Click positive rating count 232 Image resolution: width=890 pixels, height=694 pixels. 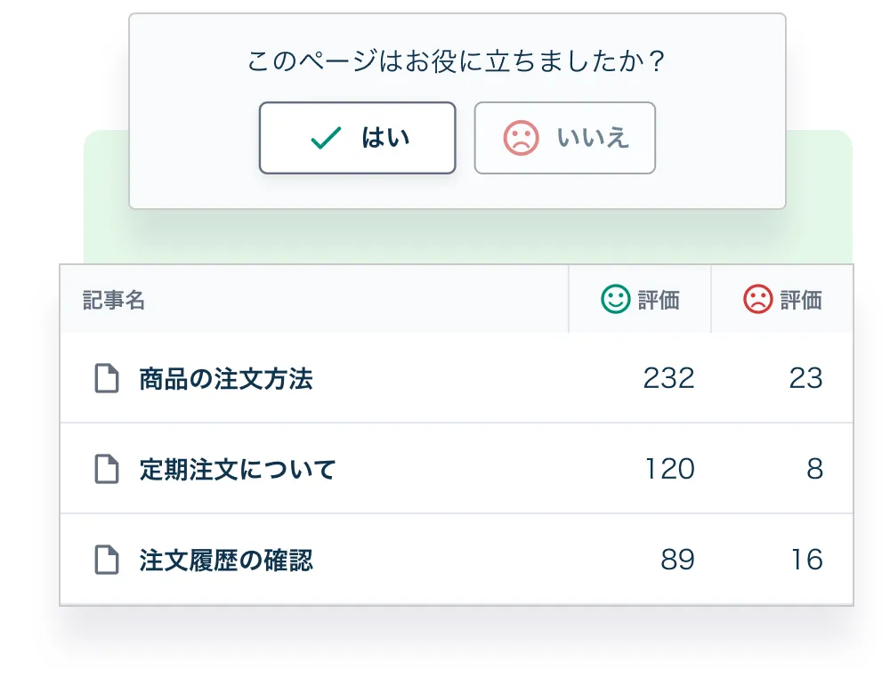coord(668,378)
